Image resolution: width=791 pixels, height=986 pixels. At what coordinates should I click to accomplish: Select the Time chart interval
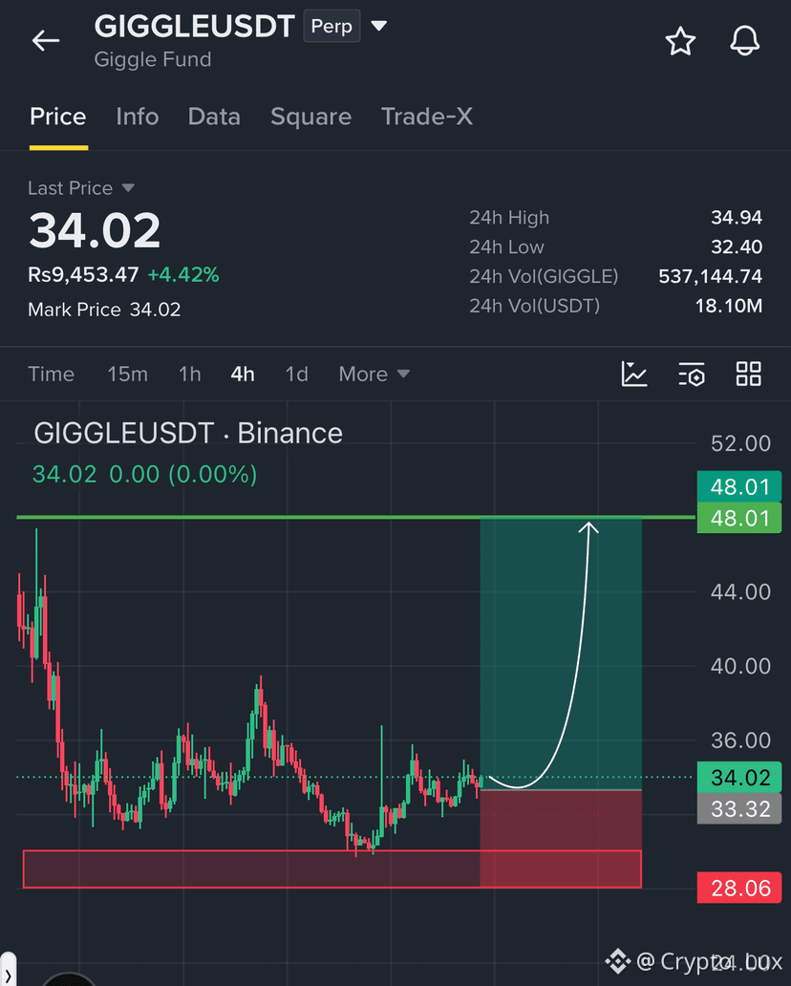point(51,375)
